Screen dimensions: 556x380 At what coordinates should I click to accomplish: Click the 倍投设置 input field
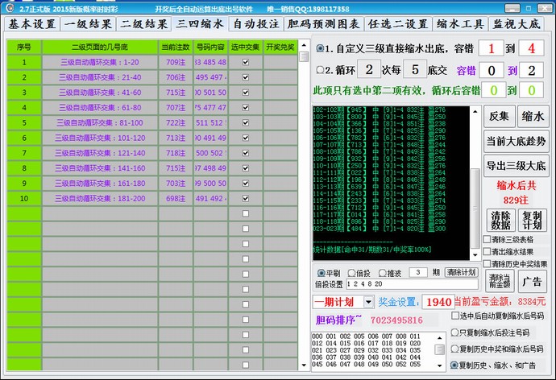click(395, 283)
